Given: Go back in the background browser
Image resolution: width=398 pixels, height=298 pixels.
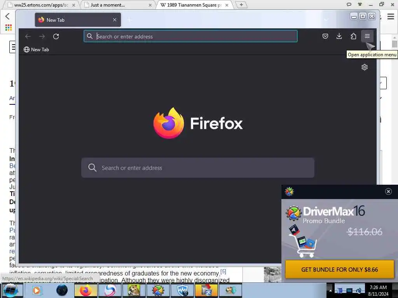Looking at the screenshot, I should coord(7,16).
